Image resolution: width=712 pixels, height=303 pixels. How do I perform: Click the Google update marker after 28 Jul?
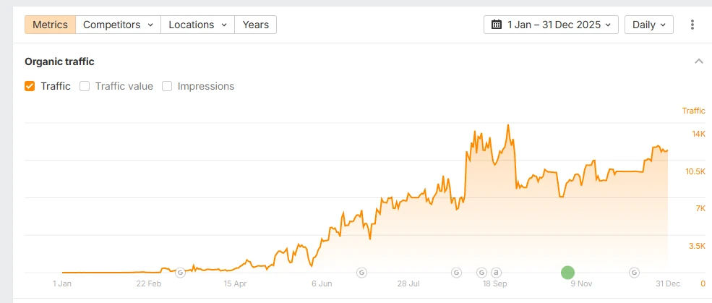point(456,273)
